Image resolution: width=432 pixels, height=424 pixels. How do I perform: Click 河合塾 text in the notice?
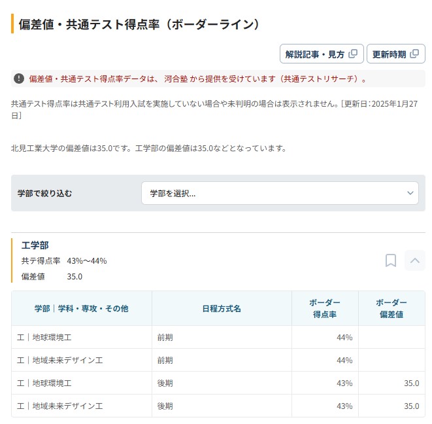(176, 79)
